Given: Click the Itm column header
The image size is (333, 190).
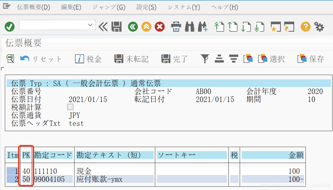Looking at the screenshot, I should pos(13,155).
